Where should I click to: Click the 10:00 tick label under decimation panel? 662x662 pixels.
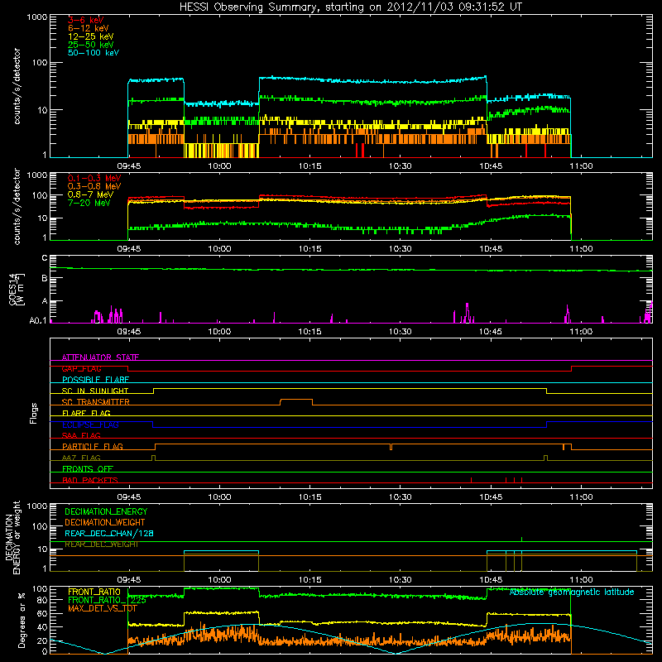219,580
